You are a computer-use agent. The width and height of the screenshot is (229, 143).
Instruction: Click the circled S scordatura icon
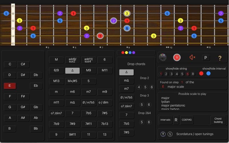pos(170,134)
